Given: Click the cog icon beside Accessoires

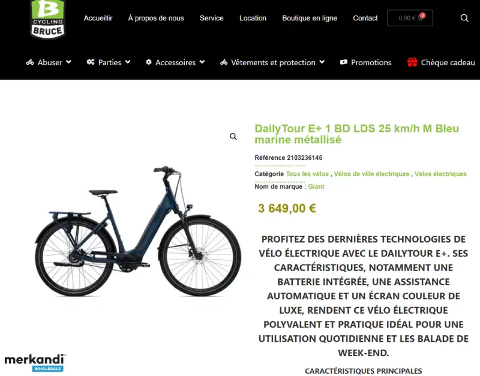Looking at the screenshot, I should [149, 62].
